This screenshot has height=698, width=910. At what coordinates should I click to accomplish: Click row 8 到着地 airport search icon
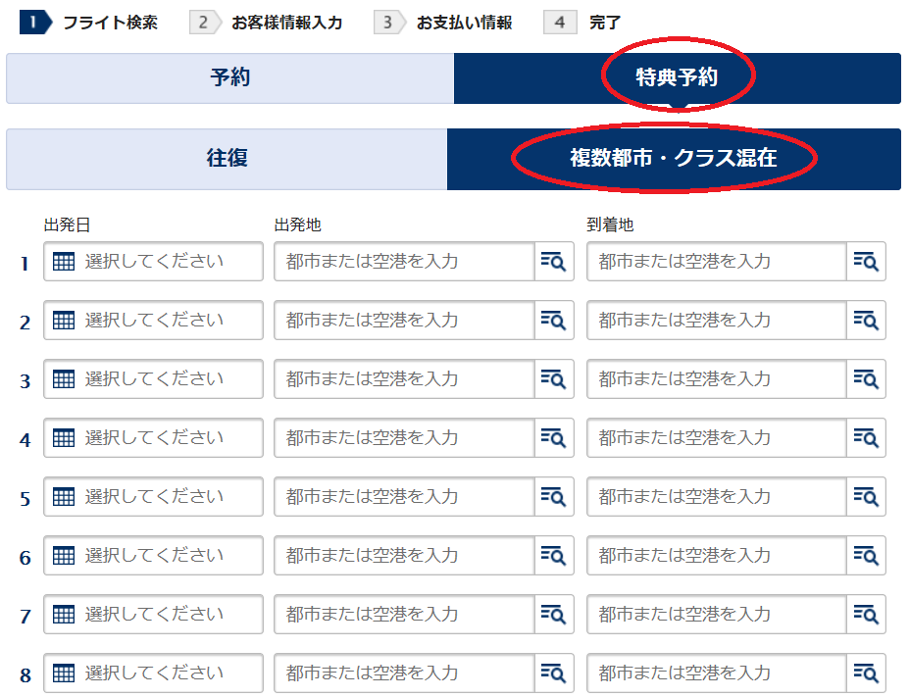pyautogui.click(x=866, y=673)
